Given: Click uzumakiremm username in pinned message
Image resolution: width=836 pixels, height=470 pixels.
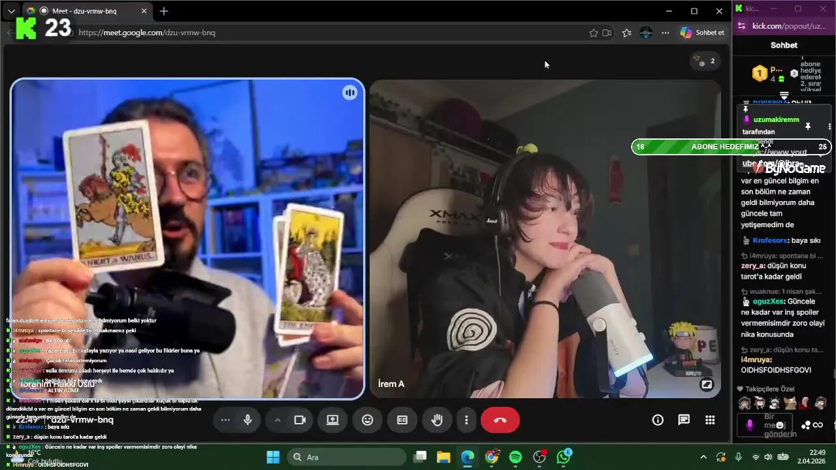Looking at the screenshot, I should (x=776, y=120).
